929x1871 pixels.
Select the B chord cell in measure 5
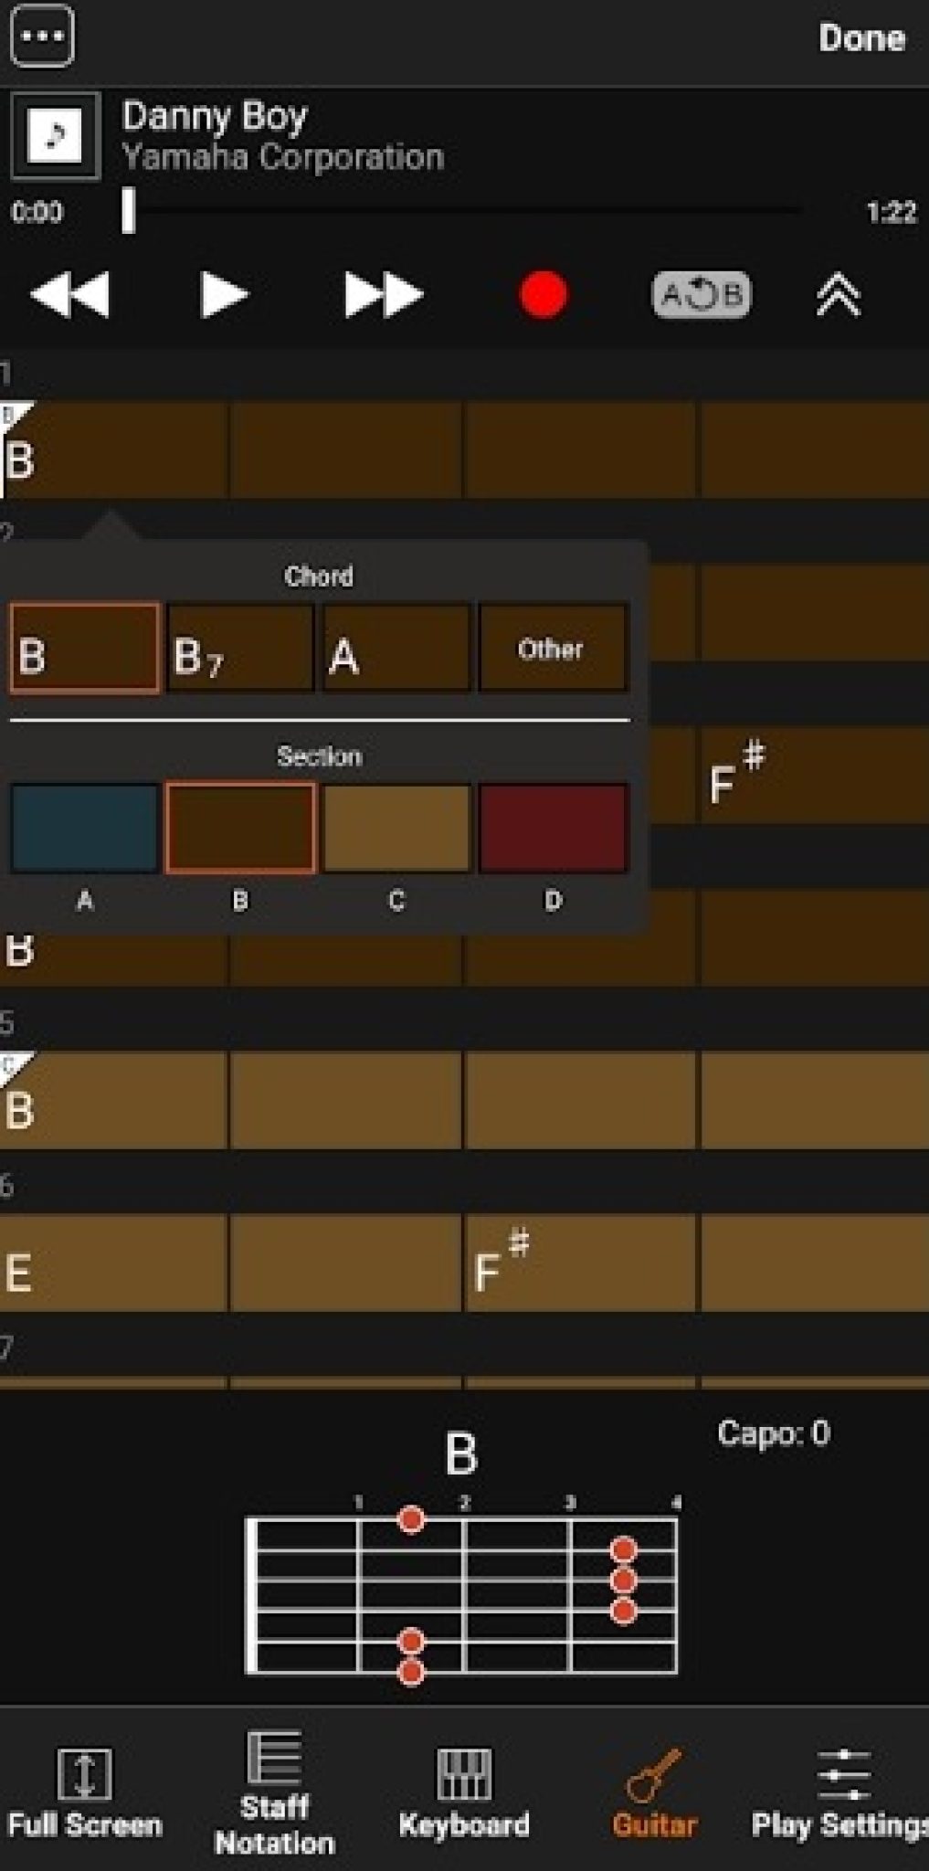pos(113,1100)
